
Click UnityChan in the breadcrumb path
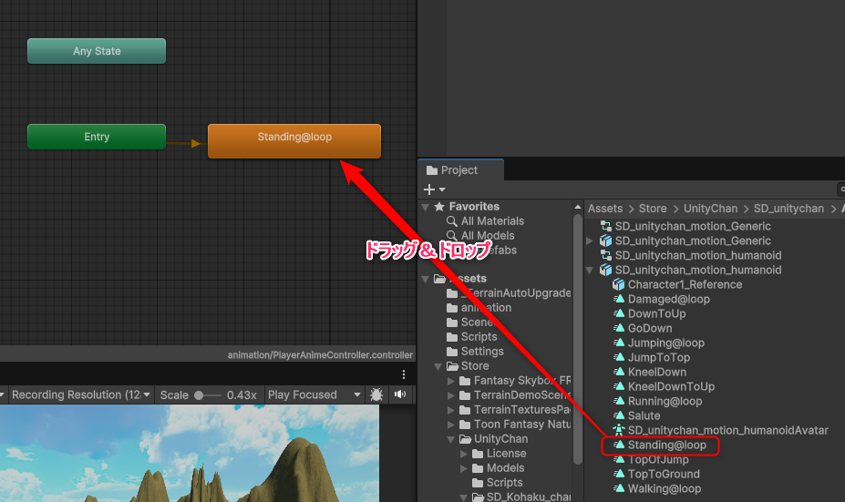pos(710,209)
